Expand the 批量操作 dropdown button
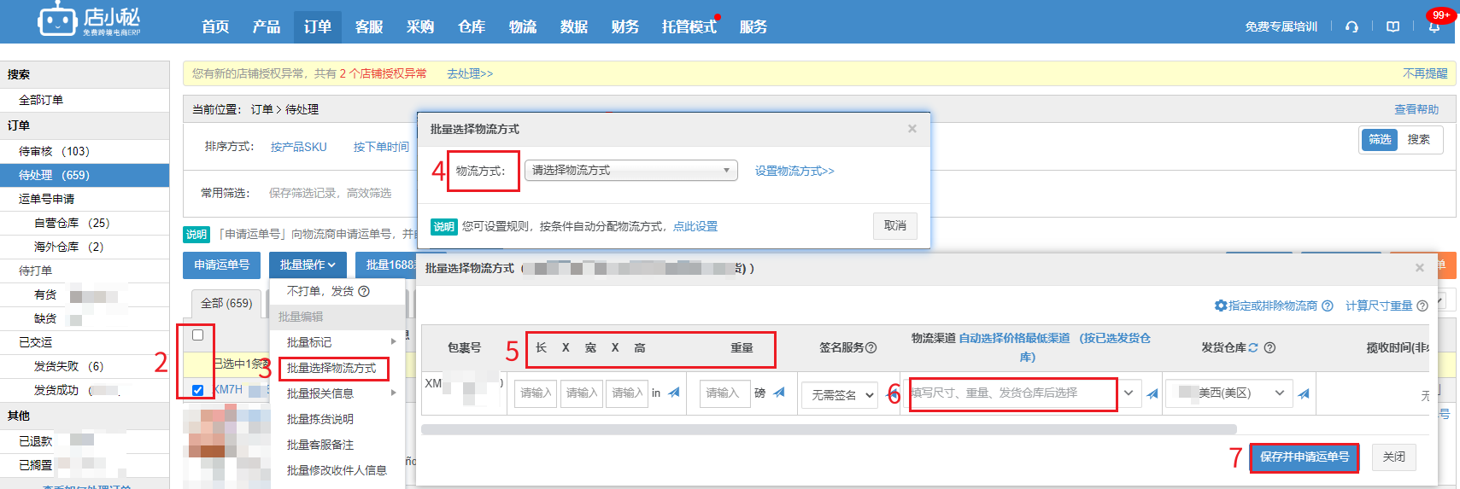The height and width of the screenshot is (489, 1460). click(x=308, y=265)
